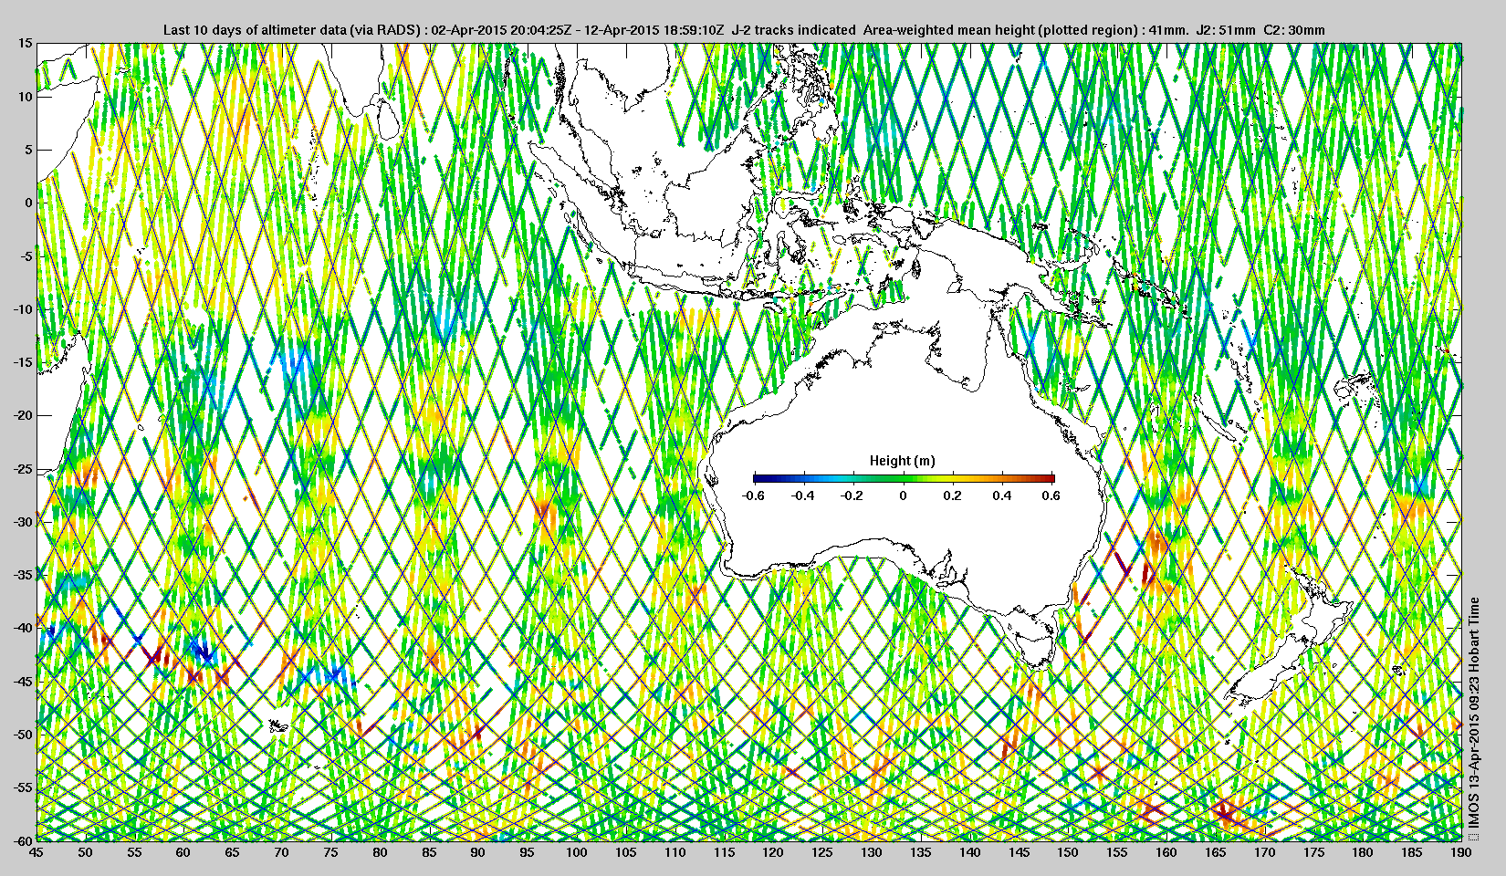Click latitude tick label 15
The width and height of the screenshot is (1506, 876).
(x=25, y=43)
